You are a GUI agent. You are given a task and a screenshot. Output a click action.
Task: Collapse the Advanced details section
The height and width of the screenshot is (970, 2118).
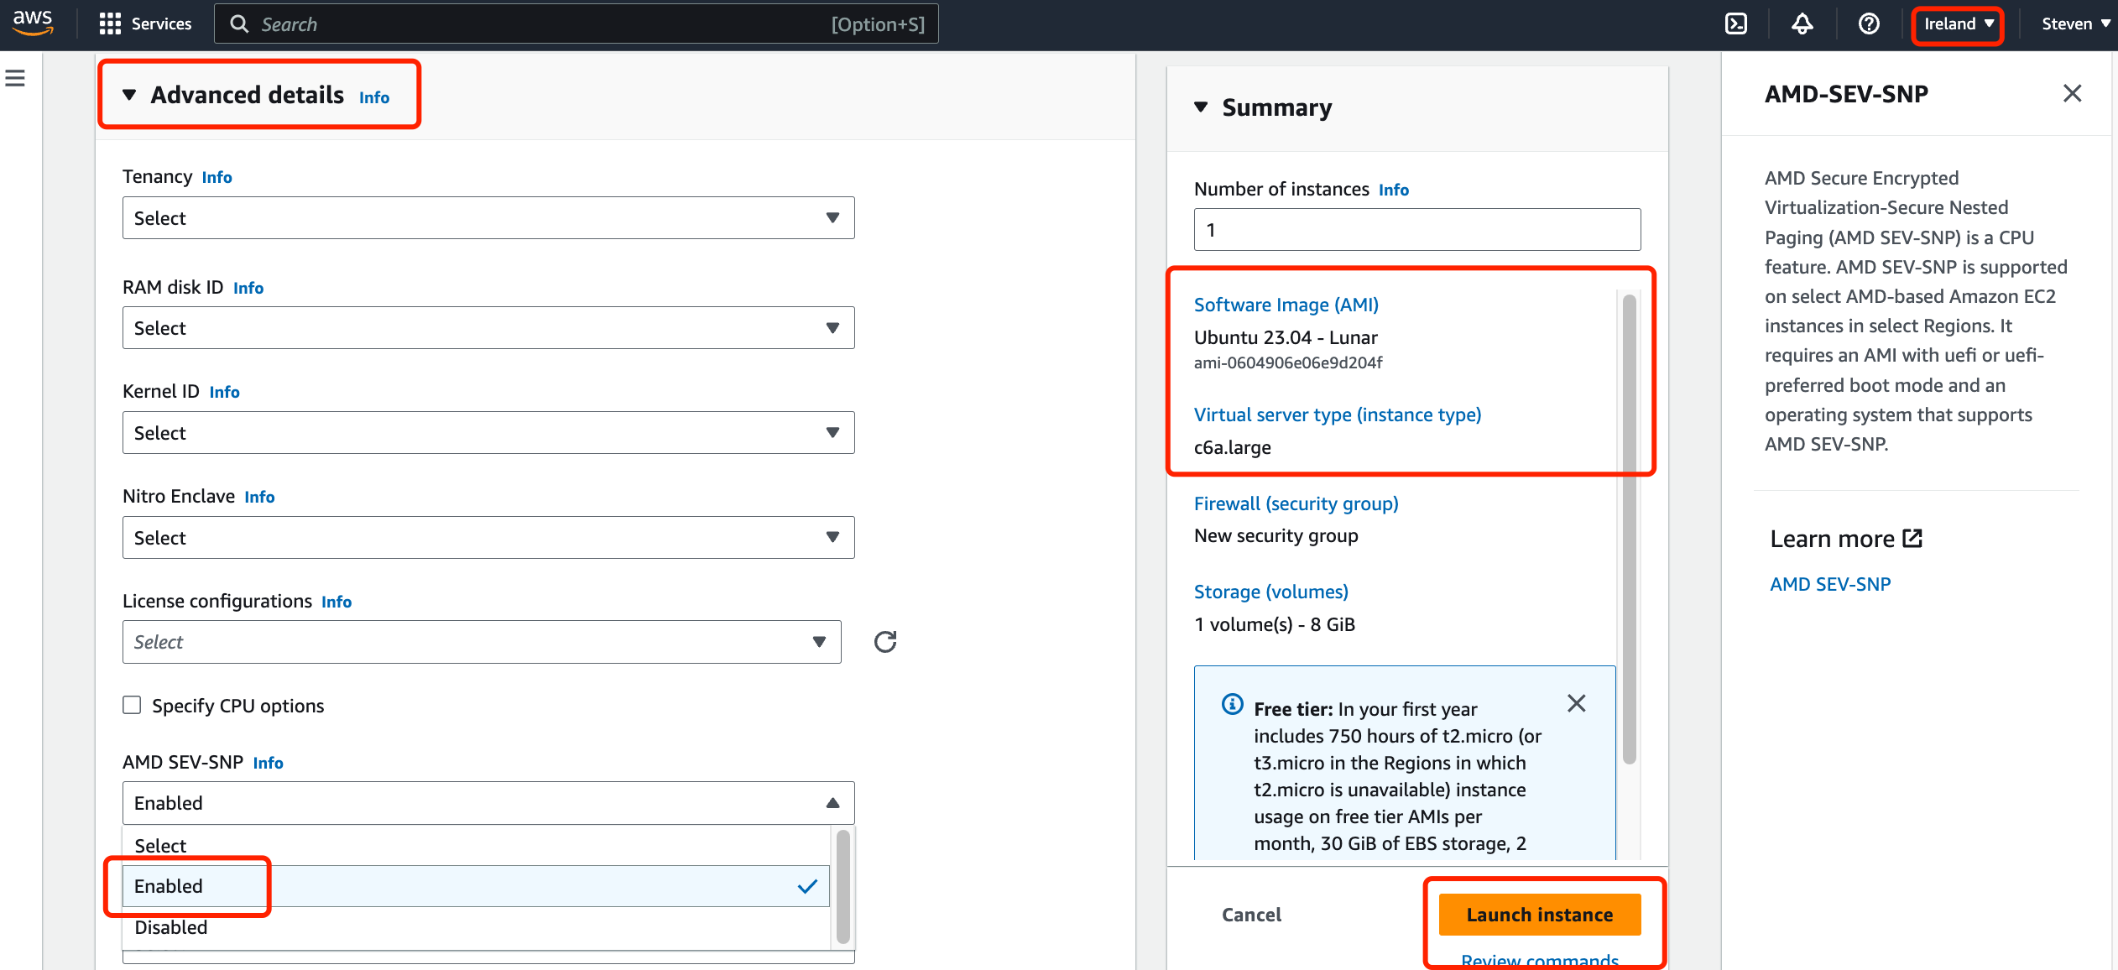[129, 95]
